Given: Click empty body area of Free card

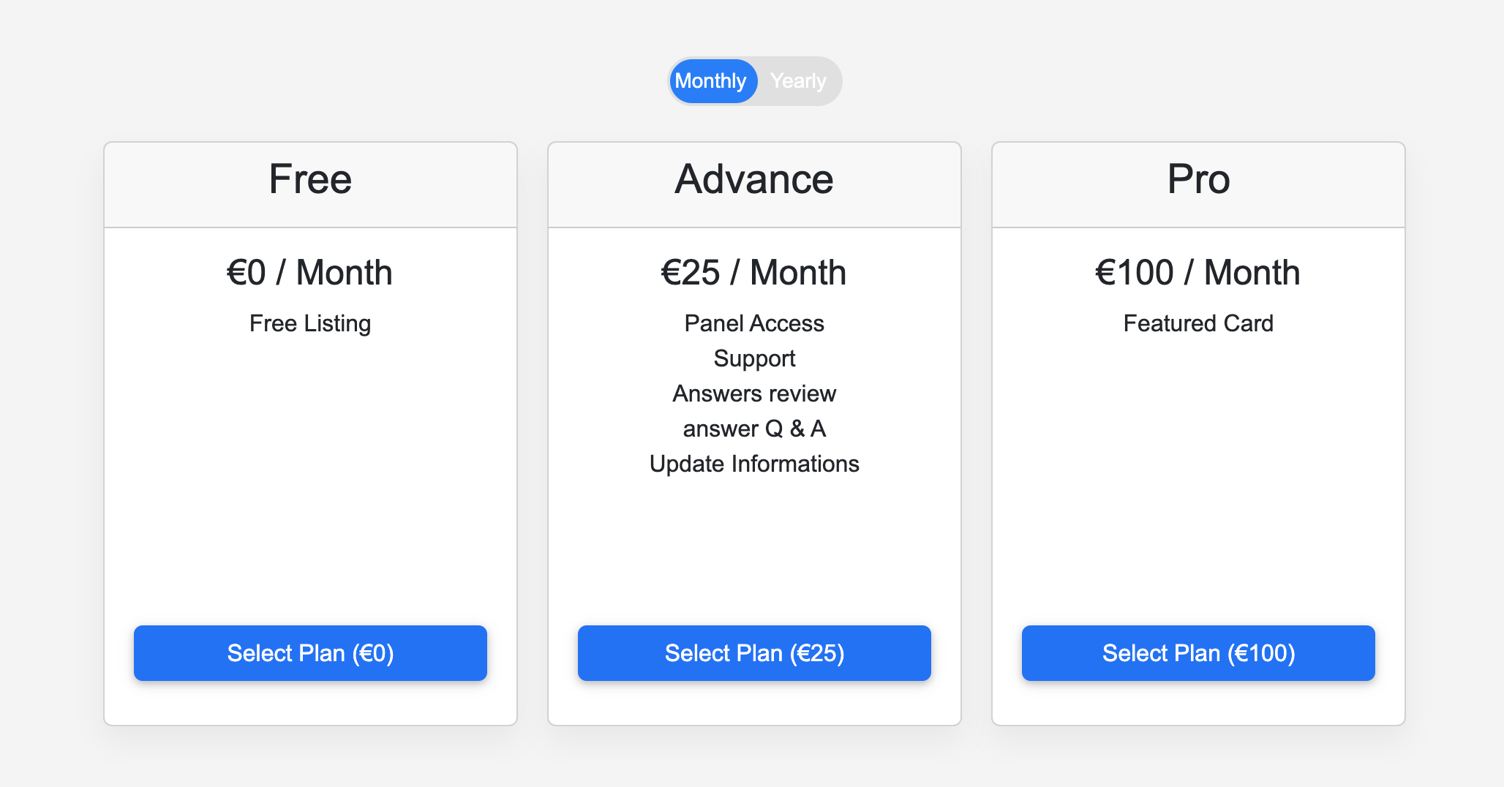Looking at the screenshot, I should tap(310, 475).
